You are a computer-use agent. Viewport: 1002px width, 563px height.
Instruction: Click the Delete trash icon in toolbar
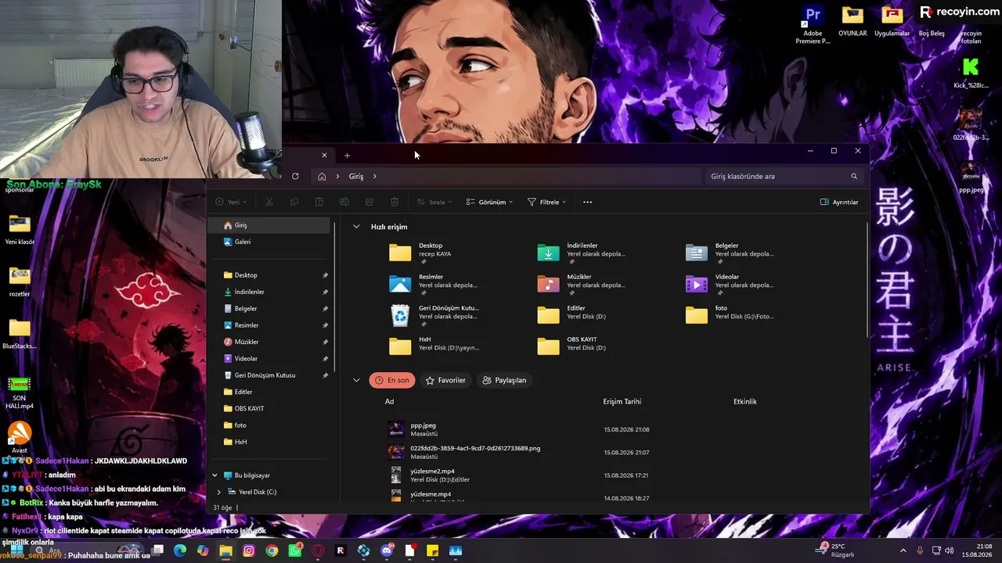(394, 202)
